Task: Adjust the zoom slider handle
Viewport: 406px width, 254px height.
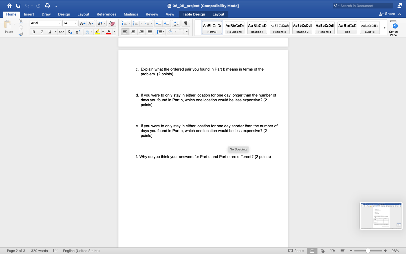Action: 368,251
